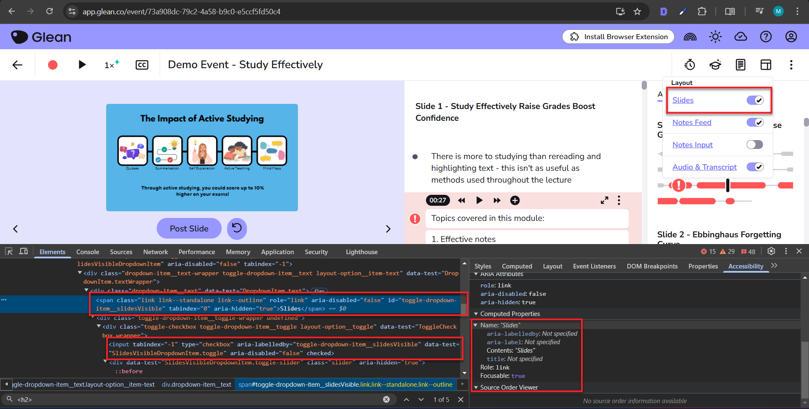Toggle closed captions CC icon
Image resolution: width=809 pixels, height=409 pixels.
point(142,65)
